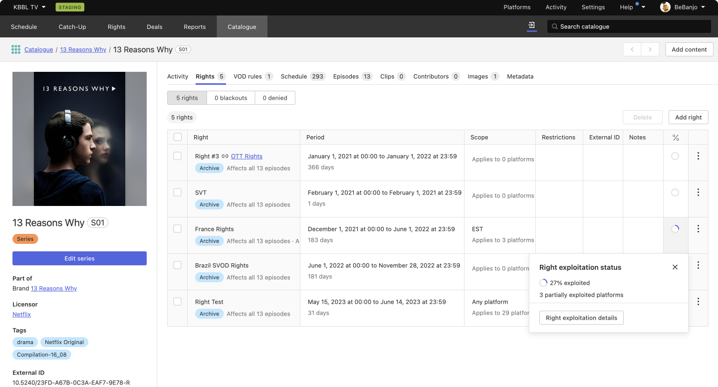Open the kebab menu for Right Test
Viewport: 718px width, 387px height.
coord(698,302)
